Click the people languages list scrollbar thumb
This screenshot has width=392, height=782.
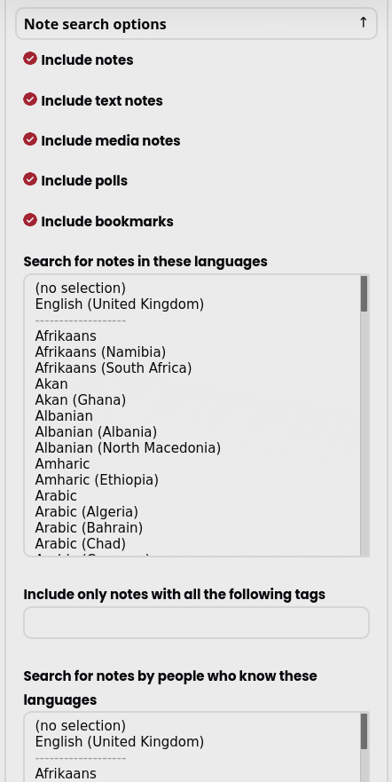pyautogui.click(x=365, y=731)
